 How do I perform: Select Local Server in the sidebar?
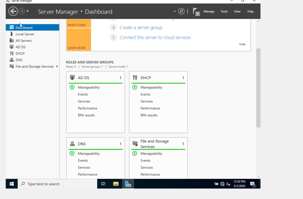click(33, 34)
